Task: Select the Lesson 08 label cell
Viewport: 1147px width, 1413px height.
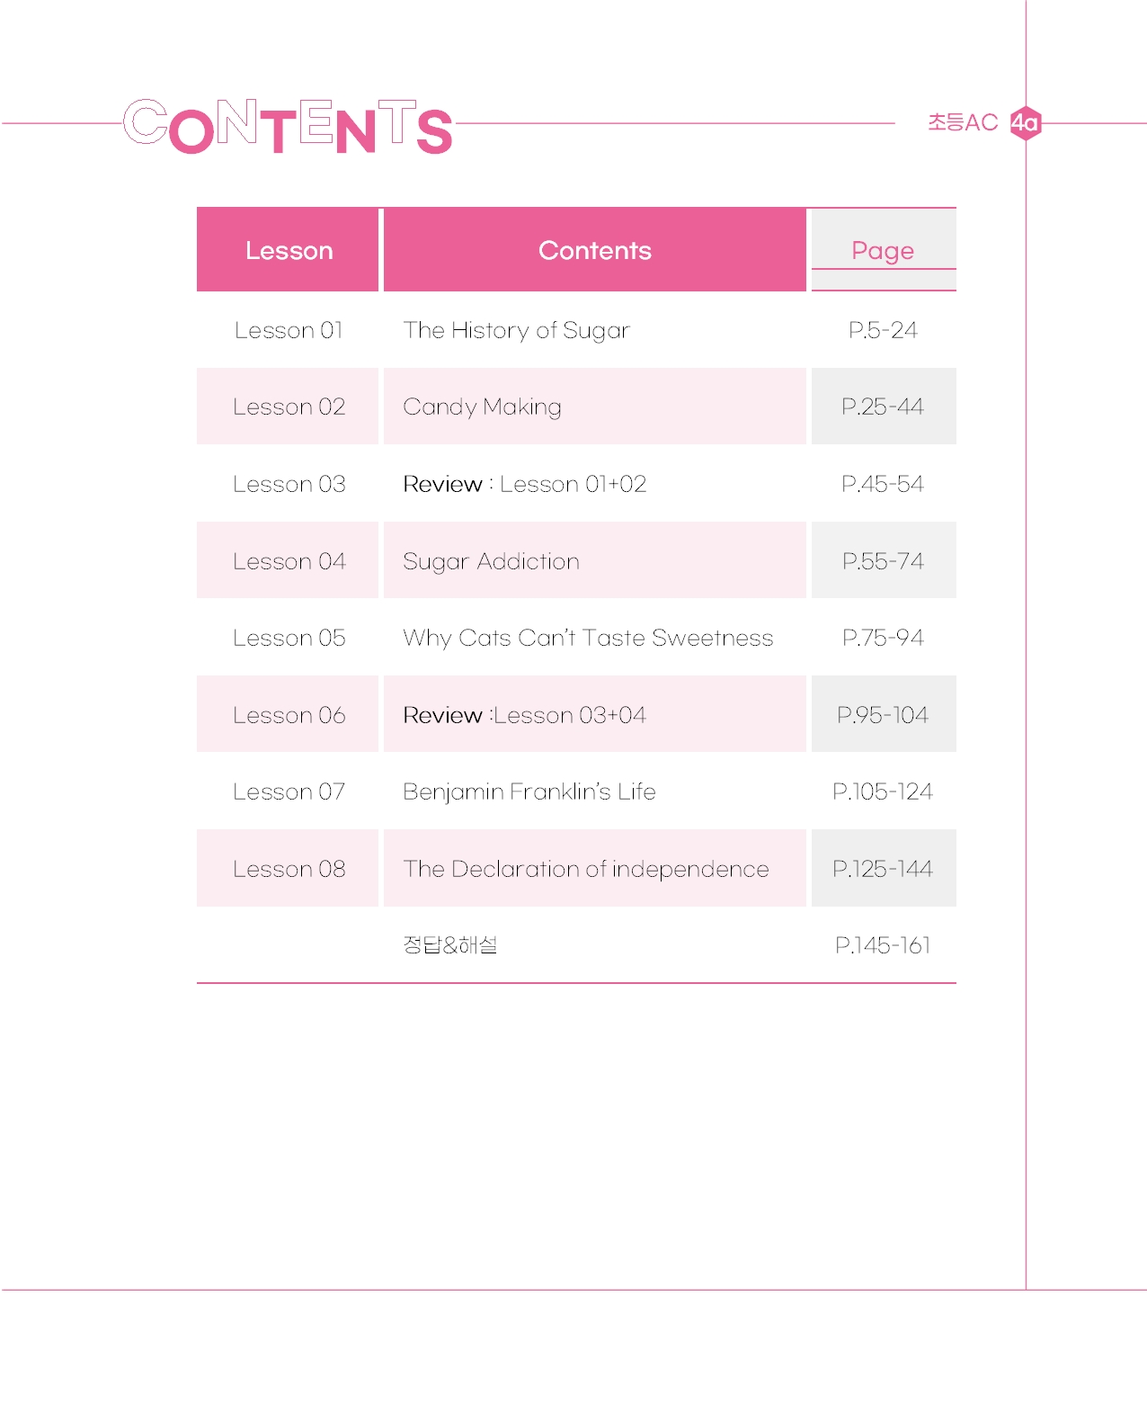Action: [x=288, y=868]
